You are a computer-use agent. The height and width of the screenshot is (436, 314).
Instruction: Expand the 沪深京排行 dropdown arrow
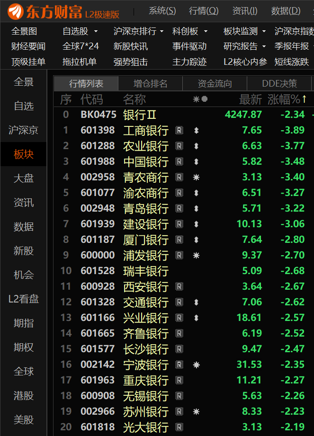tap(161, 31)
